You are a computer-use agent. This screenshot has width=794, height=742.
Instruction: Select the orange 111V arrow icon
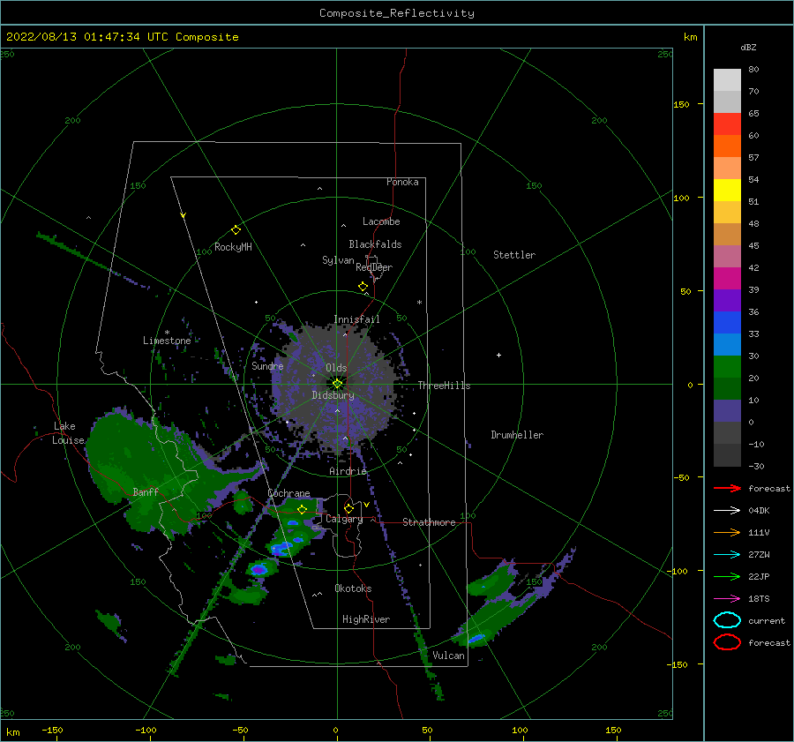click(x=727, y=532)
